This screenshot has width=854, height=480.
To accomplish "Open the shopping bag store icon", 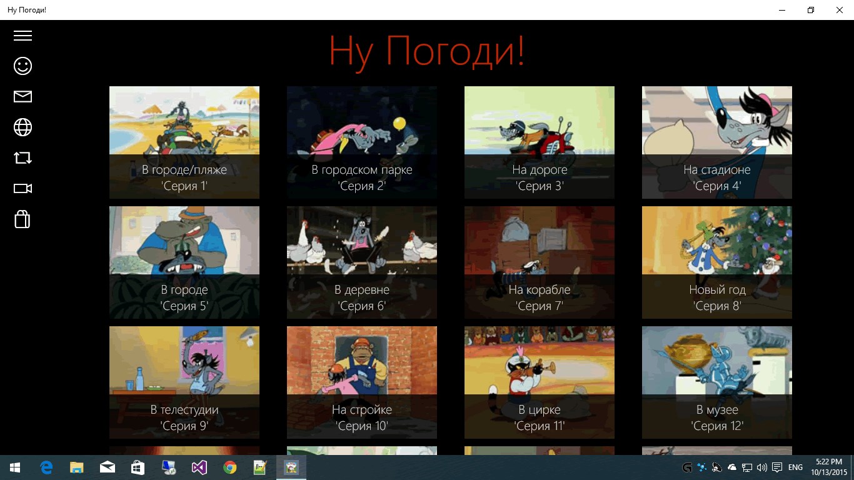I will pos(23,219).
